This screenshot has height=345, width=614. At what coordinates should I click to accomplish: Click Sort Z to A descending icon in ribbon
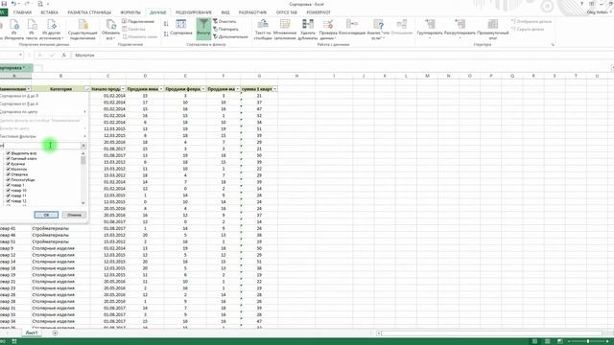(x=166, y=34)
